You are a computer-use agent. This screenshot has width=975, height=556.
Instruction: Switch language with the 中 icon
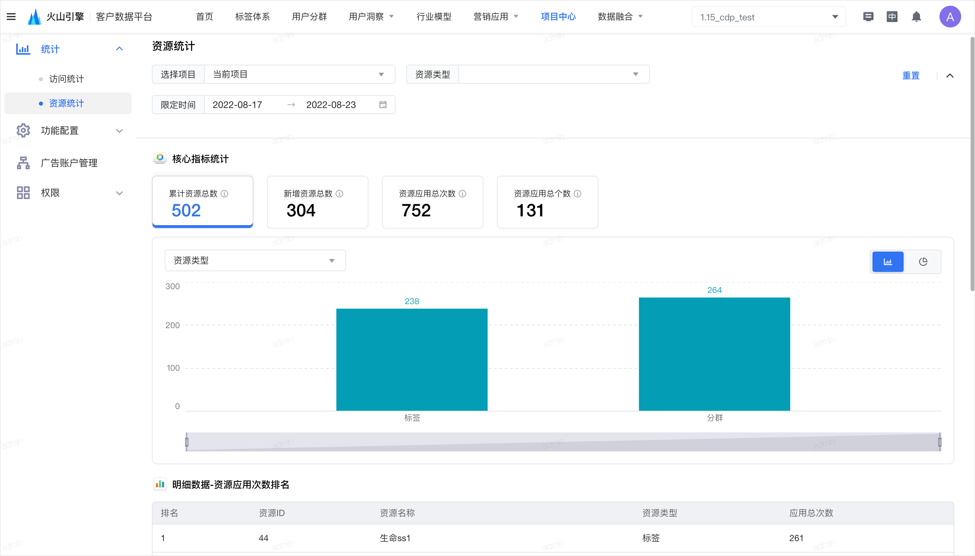(x=892, y=16)
